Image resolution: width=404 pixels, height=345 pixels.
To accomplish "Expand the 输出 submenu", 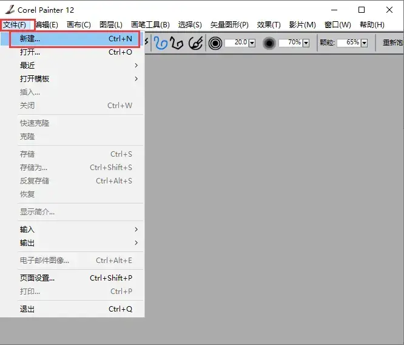I will [x=136, y=243].
